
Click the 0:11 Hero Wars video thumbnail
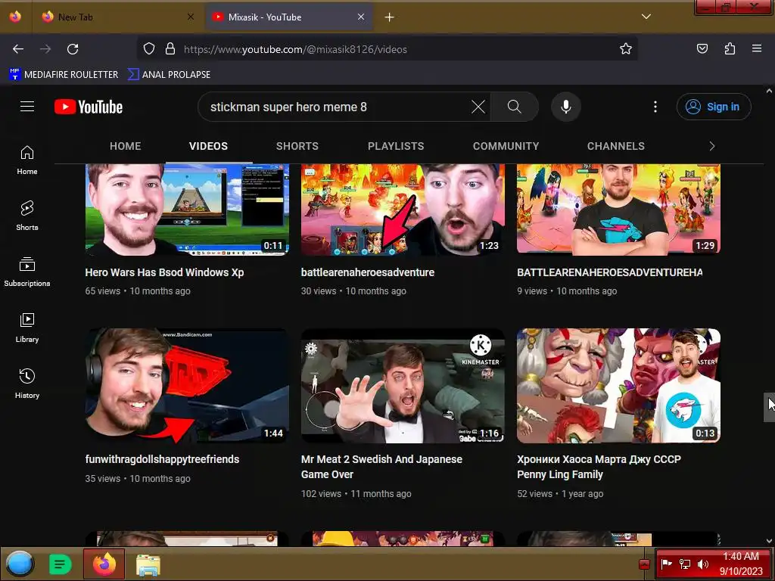187,210
